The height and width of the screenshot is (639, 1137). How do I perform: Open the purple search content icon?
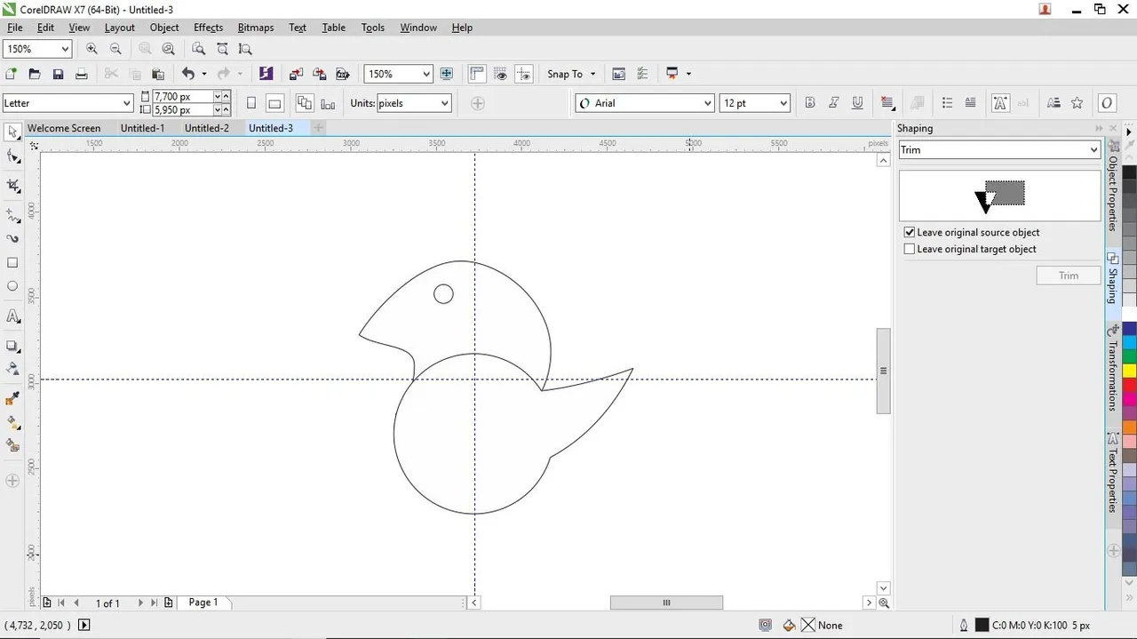coord(266,74)
